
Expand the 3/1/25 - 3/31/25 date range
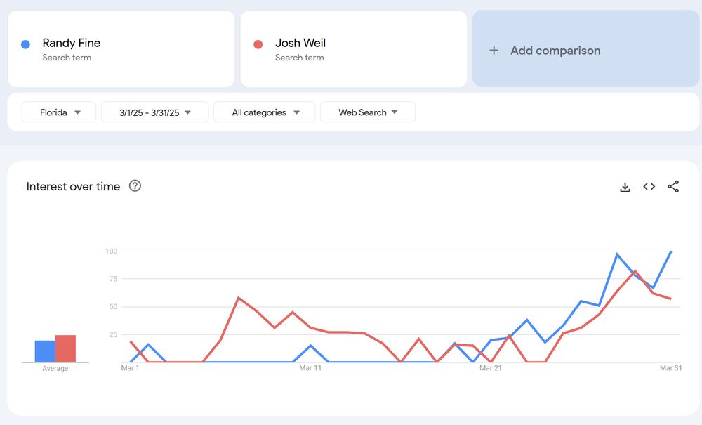pos(154,112)
